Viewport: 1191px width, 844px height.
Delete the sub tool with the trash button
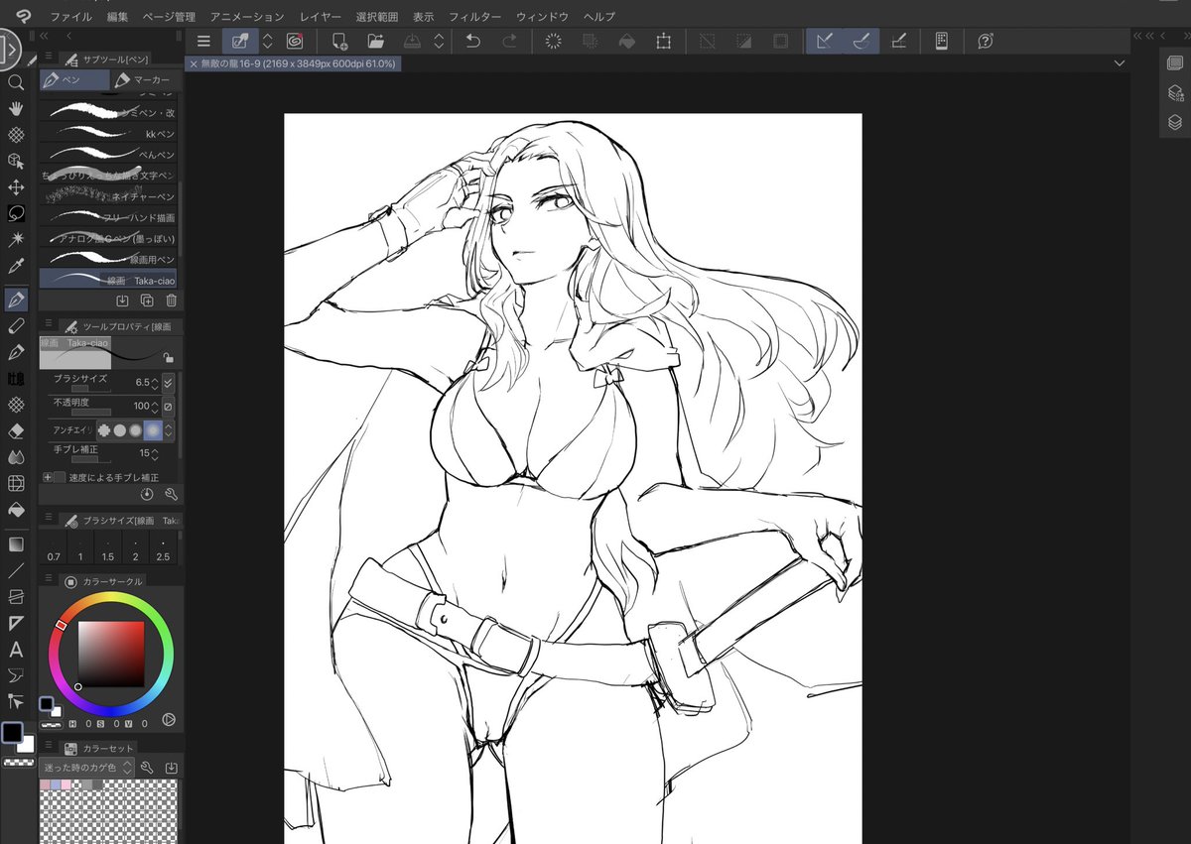172,301
